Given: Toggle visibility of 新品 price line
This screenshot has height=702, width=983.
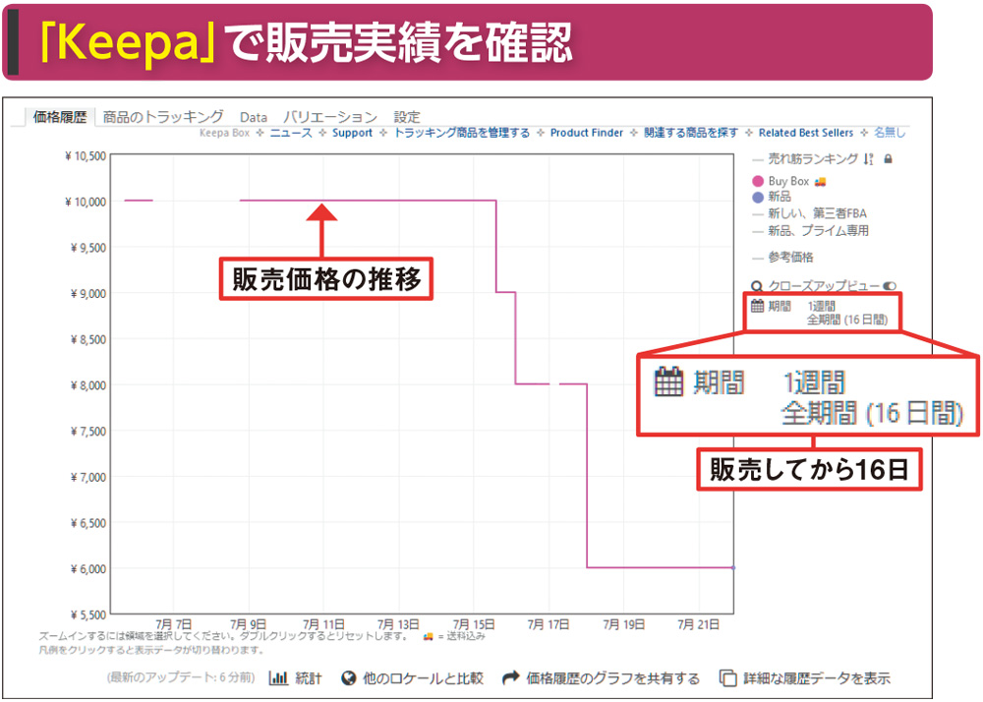Looking at the screenshot, I should (x=772, y=197).
